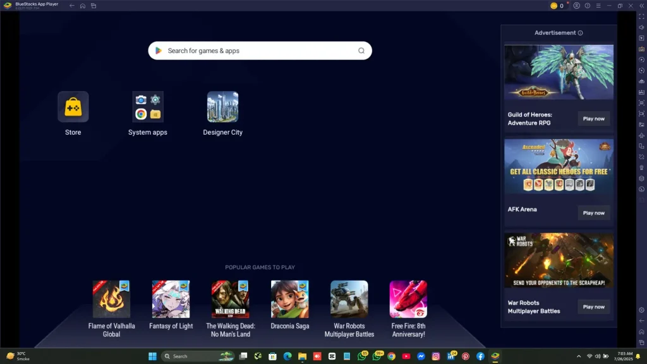The height and width of the screenshot is (364, 647).
Task: Open the help question mark icon
Action: click(x=587, y=6)
